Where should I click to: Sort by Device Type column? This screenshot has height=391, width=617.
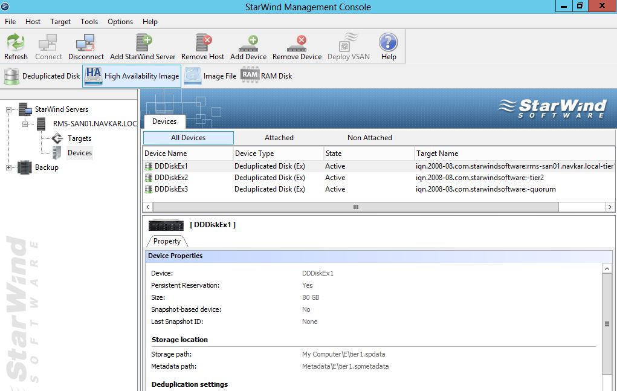point(278,153)
